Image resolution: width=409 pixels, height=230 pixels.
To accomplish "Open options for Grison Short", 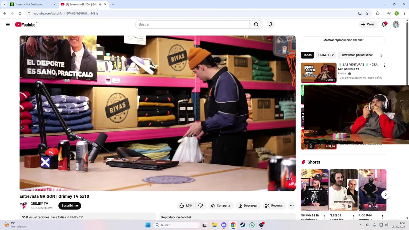I will (325, 217).
